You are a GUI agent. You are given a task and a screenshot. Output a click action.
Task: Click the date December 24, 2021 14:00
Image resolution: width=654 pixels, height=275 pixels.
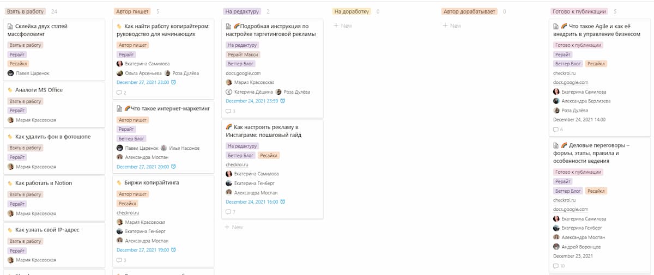[579, 120]
